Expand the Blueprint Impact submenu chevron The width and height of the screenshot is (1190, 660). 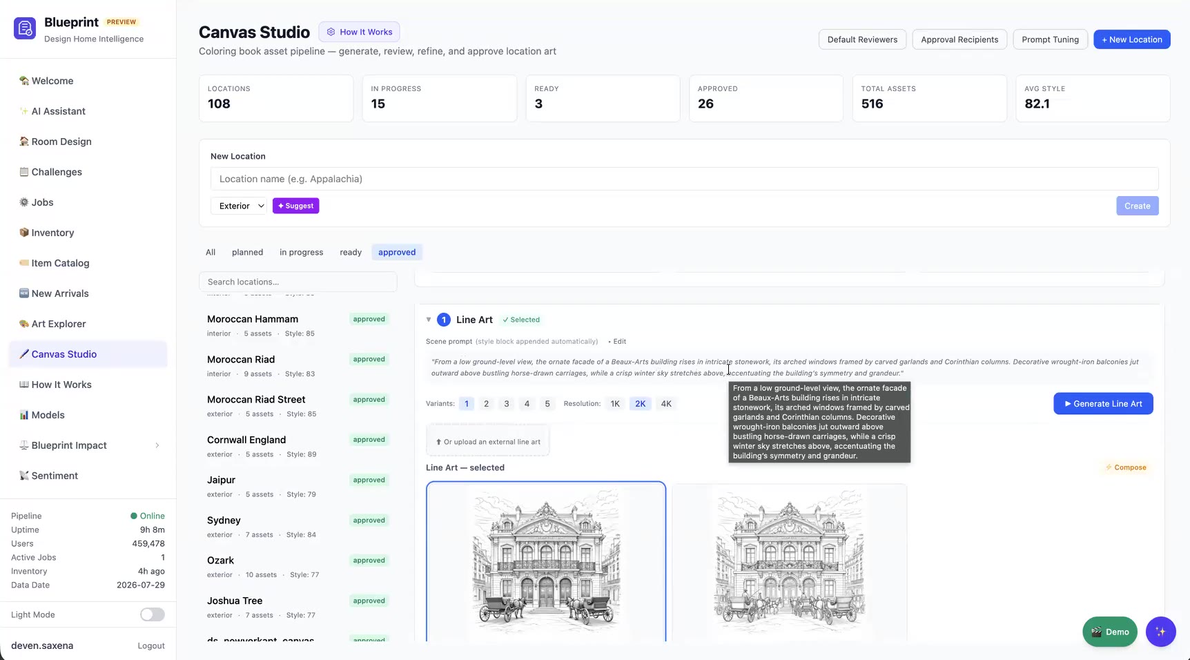[157, 445]
